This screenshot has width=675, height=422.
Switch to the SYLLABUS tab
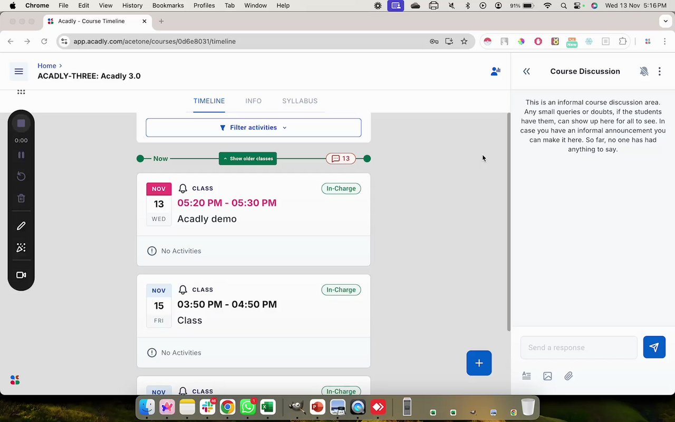(x=300, y=101)
